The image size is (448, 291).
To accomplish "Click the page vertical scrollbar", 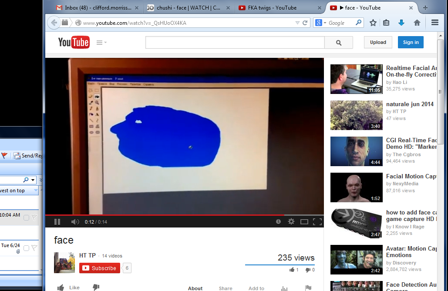I will pyautogui.click(x=440, y=91).
